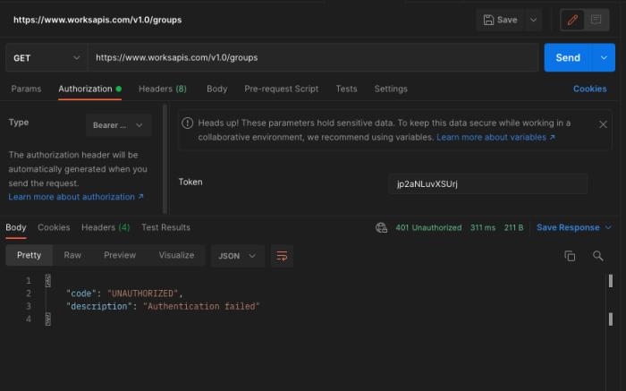This screenshot has width=626, height=391.
Task: Click the Save Response button
Action: click(568, 227)
